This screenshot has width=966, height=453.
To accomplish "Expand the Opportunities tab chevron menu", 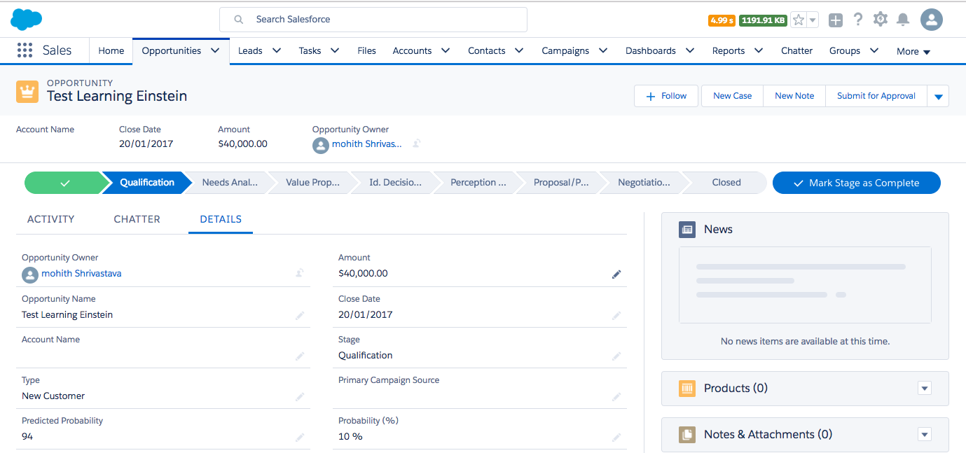I will click(x=215, y=50).
